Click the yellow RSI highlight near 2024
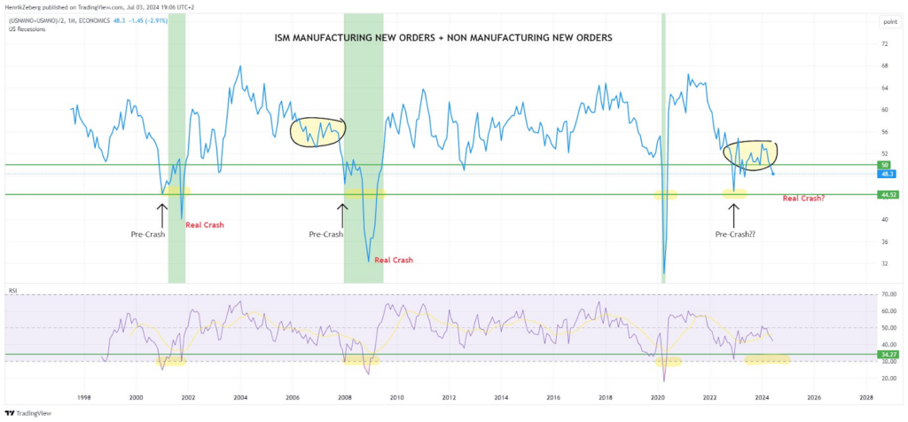This screenshot has height=422, width=908. (767, 359)
